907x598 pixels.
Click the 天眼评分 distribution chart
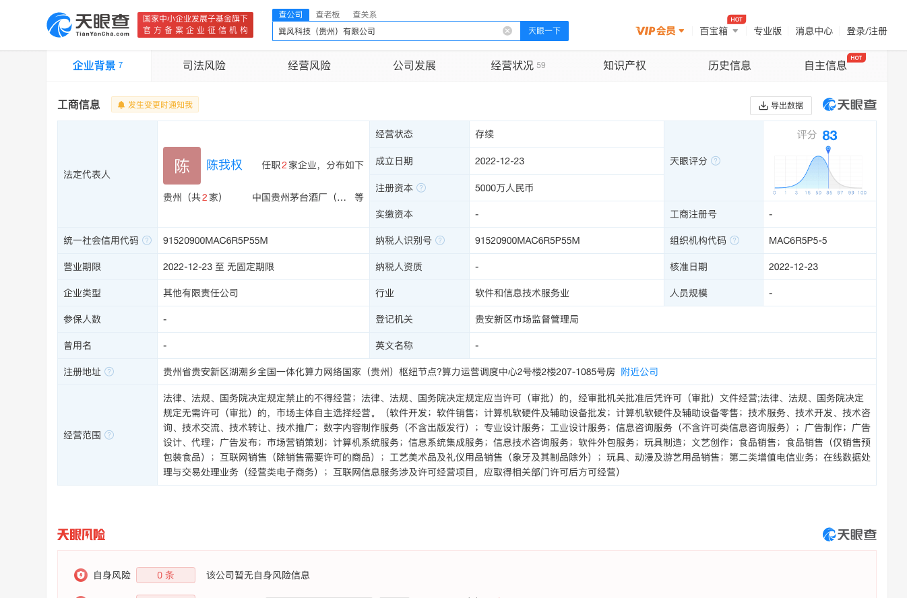(820, 171)
